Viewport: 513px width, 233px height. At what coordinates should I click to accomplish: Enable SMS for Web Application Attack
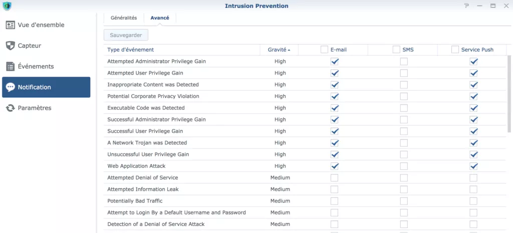(x=404, y=166)
